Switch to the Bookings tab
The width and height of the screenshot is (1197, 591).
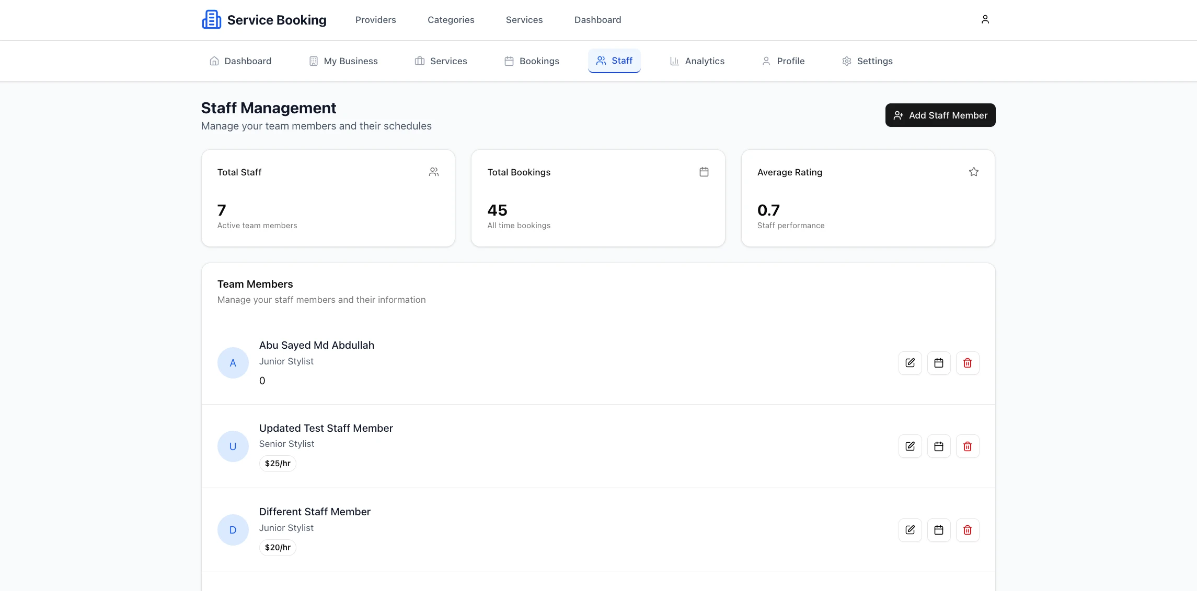[x=532, y=61]
